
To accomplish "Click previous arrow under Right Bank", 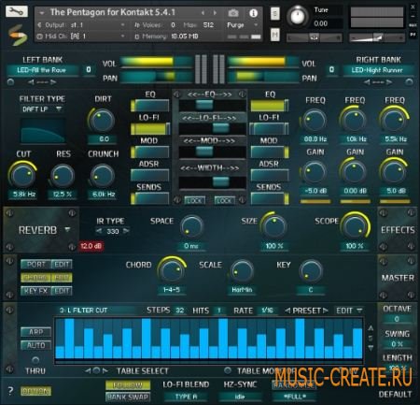I will point(367,82).
